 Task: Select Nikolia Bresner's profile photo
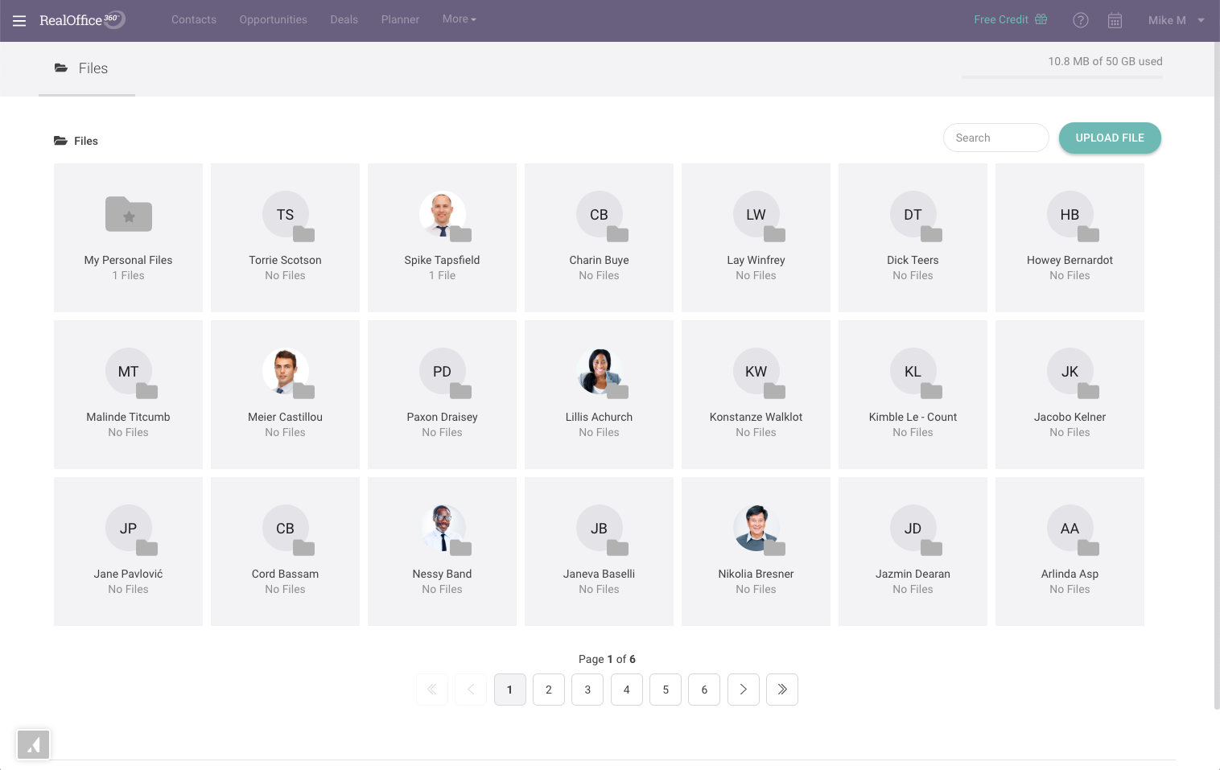(x=756, y=528)
